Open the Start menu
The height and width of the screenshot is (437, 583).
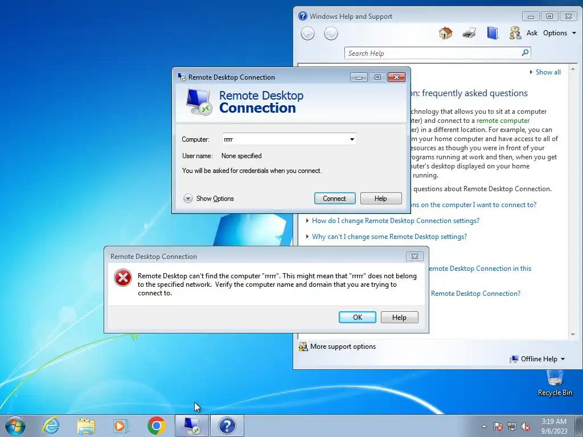[x=15, y=426]
